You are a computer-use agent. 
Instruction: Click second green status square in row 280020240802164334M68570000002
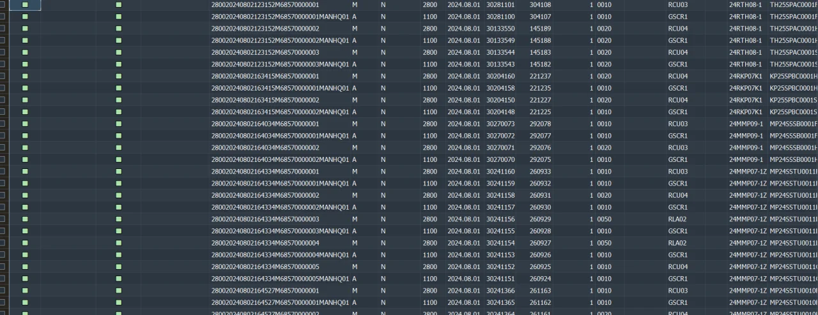[118, 195]
